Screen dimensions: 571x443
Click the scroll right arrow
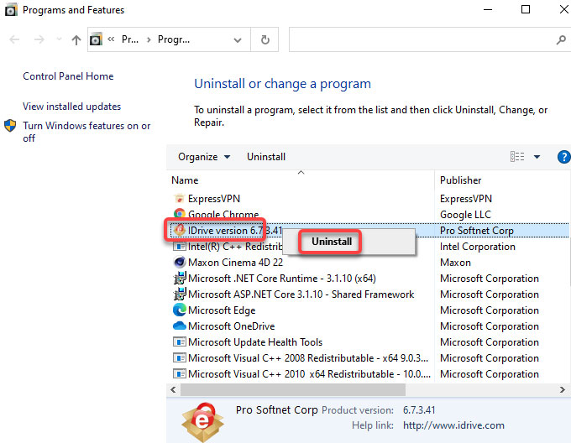563,389
